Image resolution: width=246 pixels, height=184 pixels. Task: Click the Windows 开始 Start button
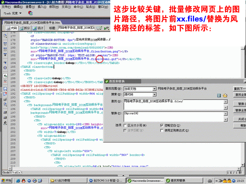coord(6,180)
